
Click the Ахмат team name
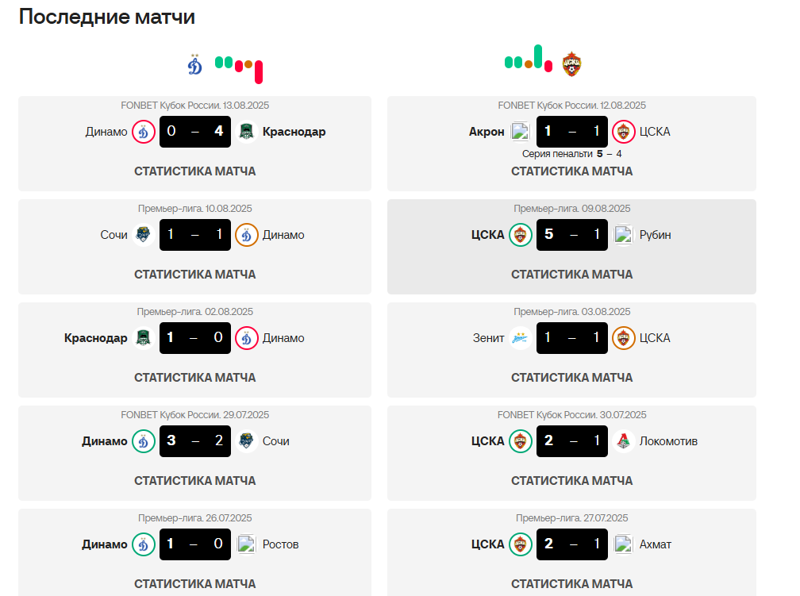pyautogui.click(x=656, y=544)
